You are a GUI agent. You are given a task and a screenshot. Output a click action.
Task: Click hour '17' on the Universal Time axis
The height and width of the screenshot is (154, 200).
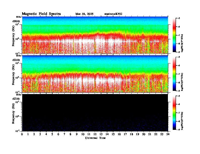pos(125,134)
